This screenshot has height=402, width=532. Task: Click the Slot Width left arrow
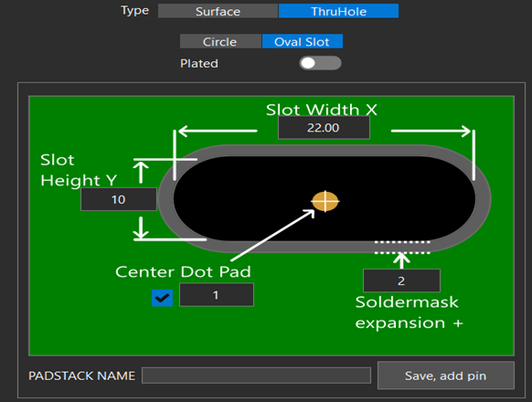[218, 131]
